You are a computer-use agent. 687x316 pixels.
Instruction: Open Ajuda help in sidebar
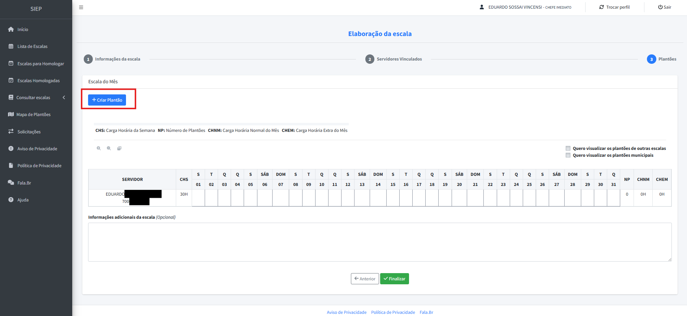pyautogui.click(x=23, y=200)
